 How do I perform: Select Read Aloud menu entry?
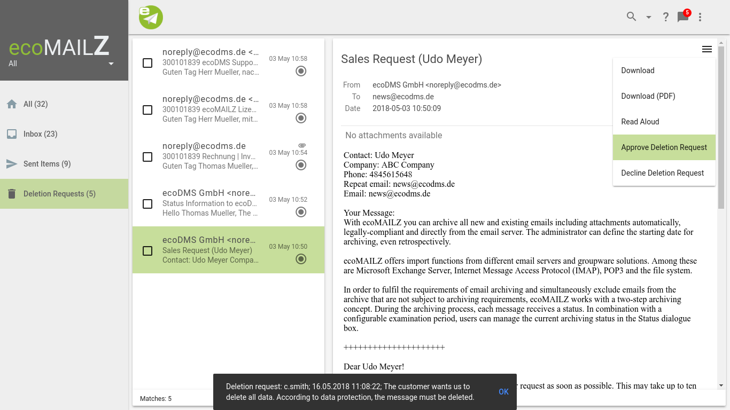(664, 122)
